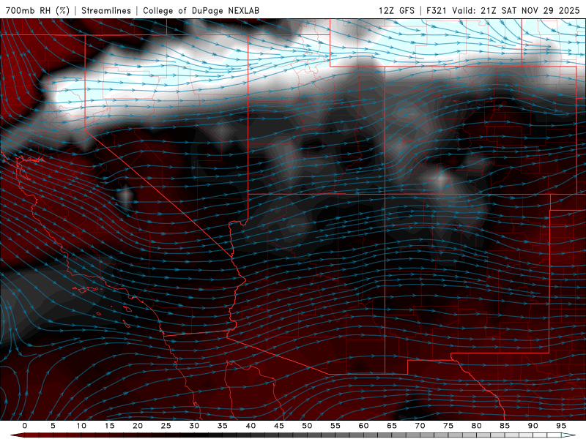The width and height of the screenshot is (586, 439).
Task: Click the '20' label on the color scale
Action: click(x=138, y=426)
